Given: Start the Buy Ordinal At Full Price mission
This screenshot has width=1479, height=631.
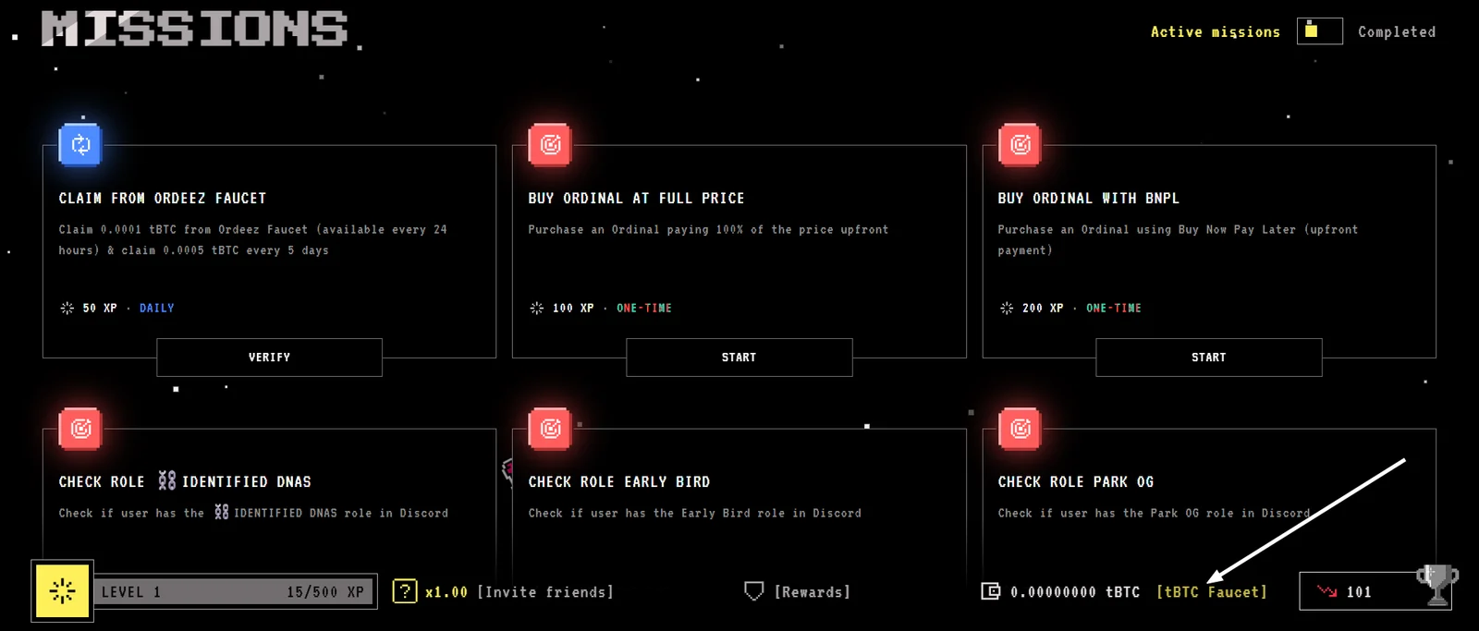Looking at the screenshot, I should [739, 358].
